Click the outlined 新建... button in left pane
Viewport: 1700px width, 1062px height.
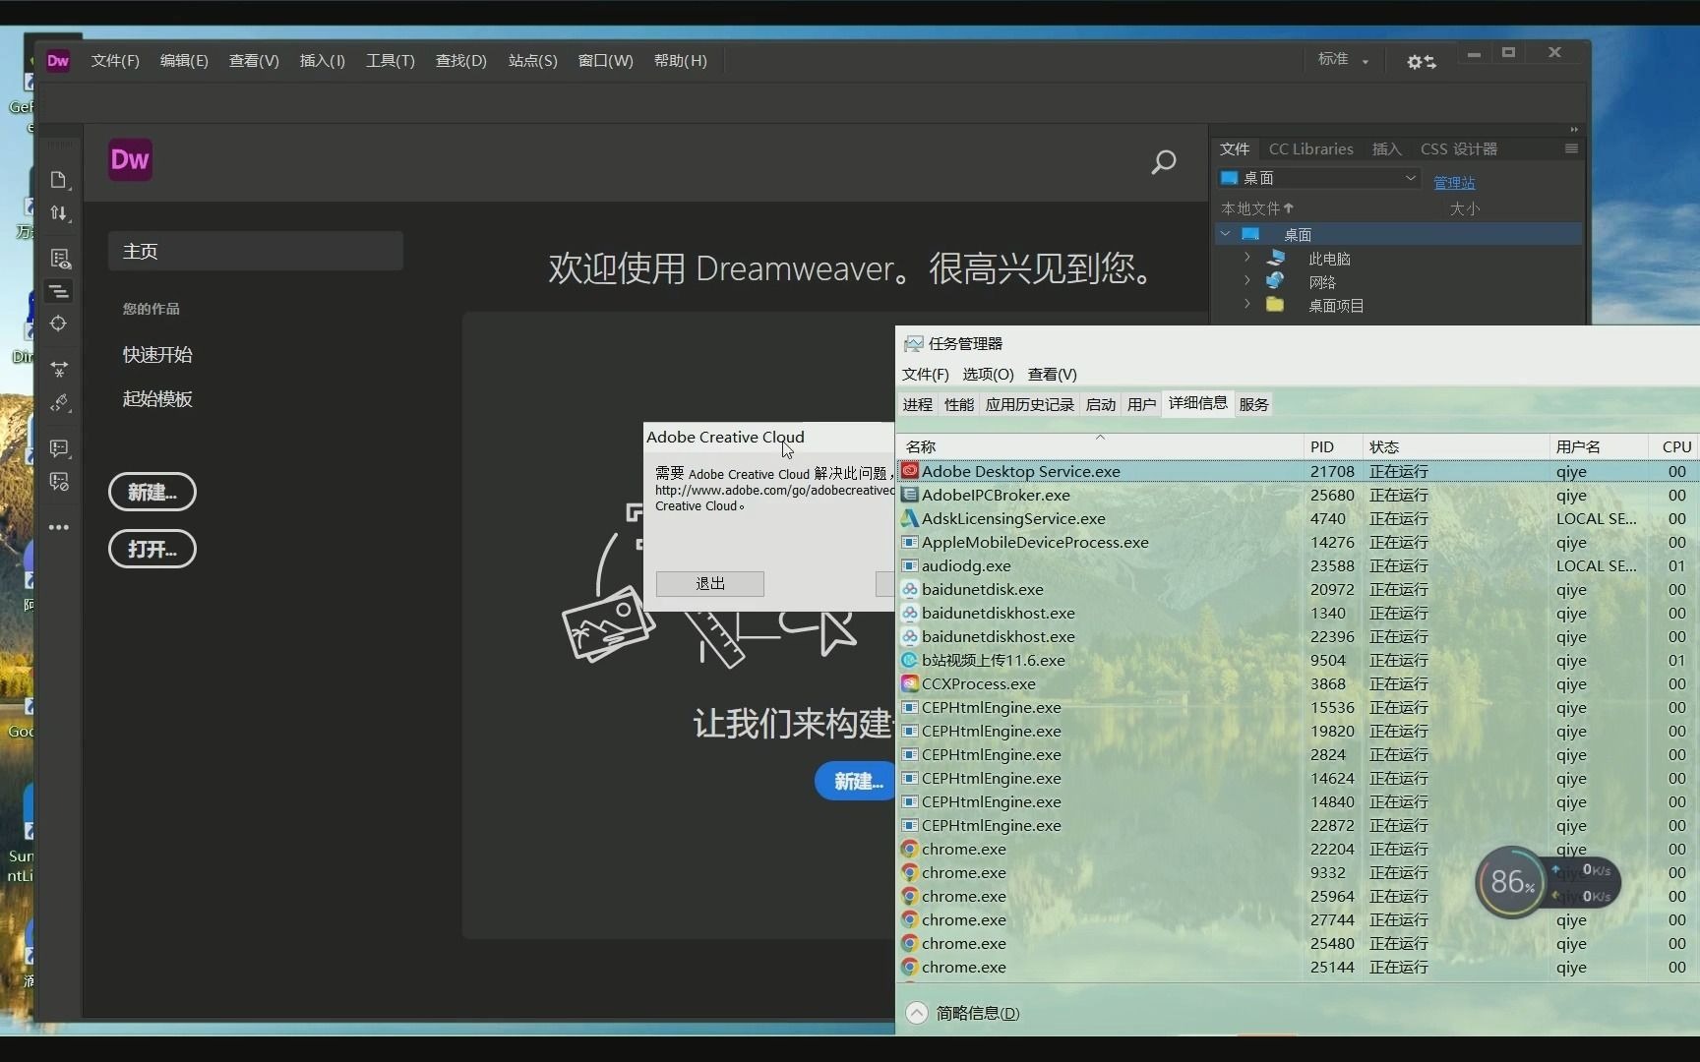[x=152, y=492]
